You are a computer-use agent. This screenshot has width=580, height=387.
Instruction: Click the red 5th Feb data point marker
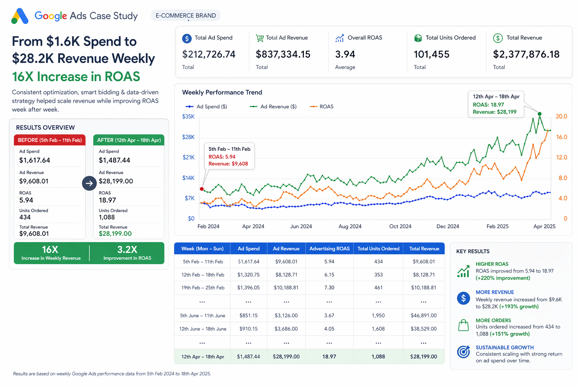(x=202, y=189)
